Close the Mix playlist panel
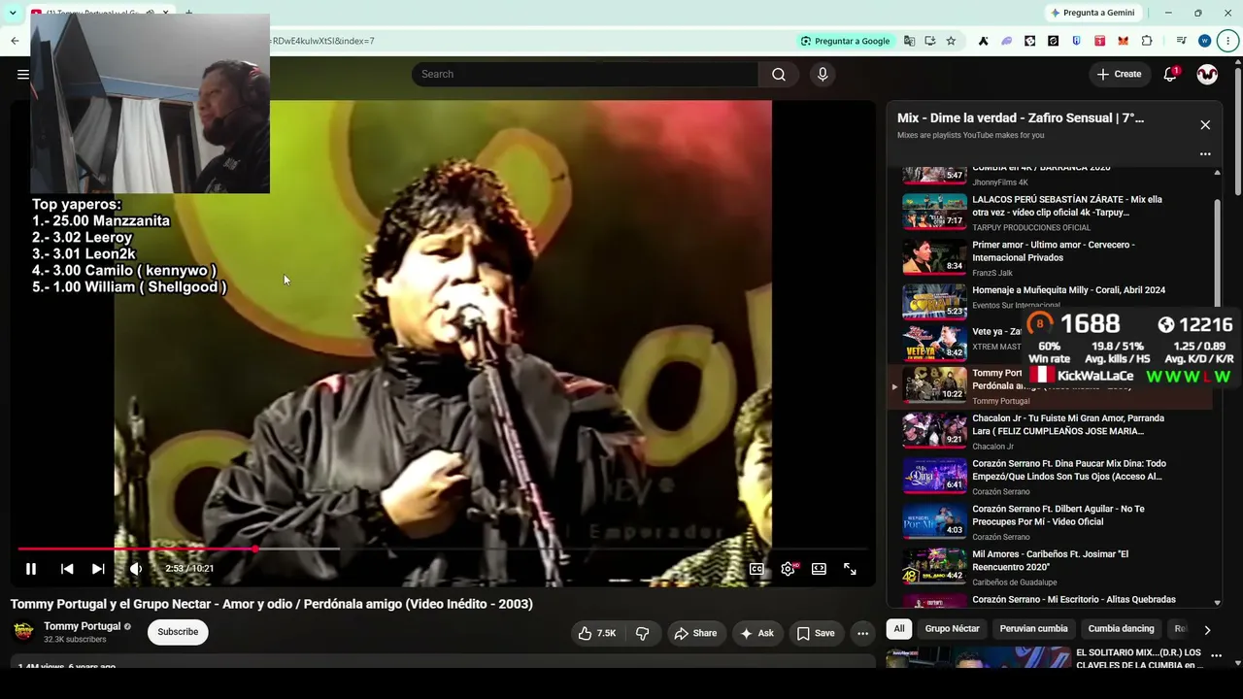This screenshot has height=699, width=1243. click(1205, 124)
